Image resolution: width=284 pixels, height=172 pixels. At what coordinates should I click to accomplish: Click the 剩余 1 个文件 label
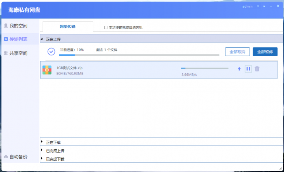point(107,50)
